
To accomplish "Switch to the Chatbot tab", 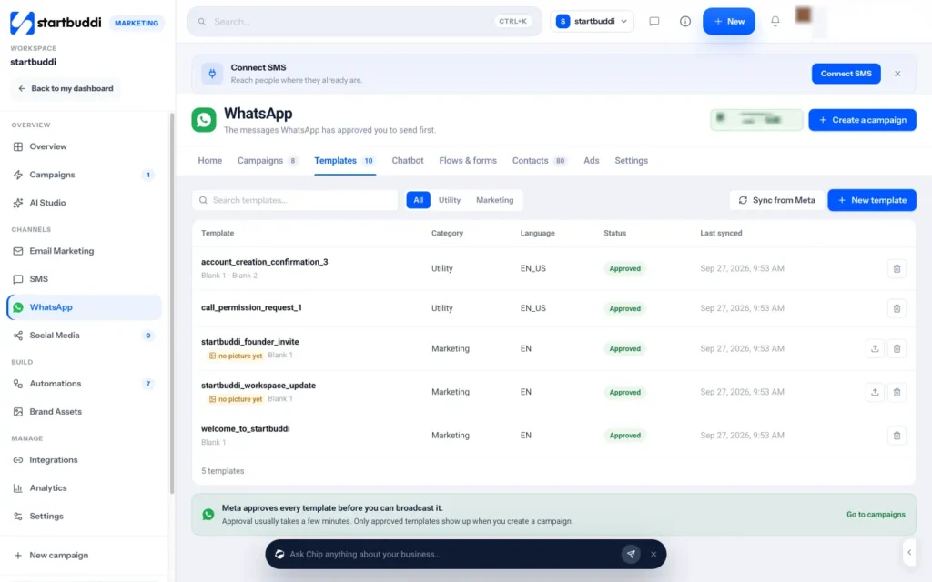I will (408, 161).
